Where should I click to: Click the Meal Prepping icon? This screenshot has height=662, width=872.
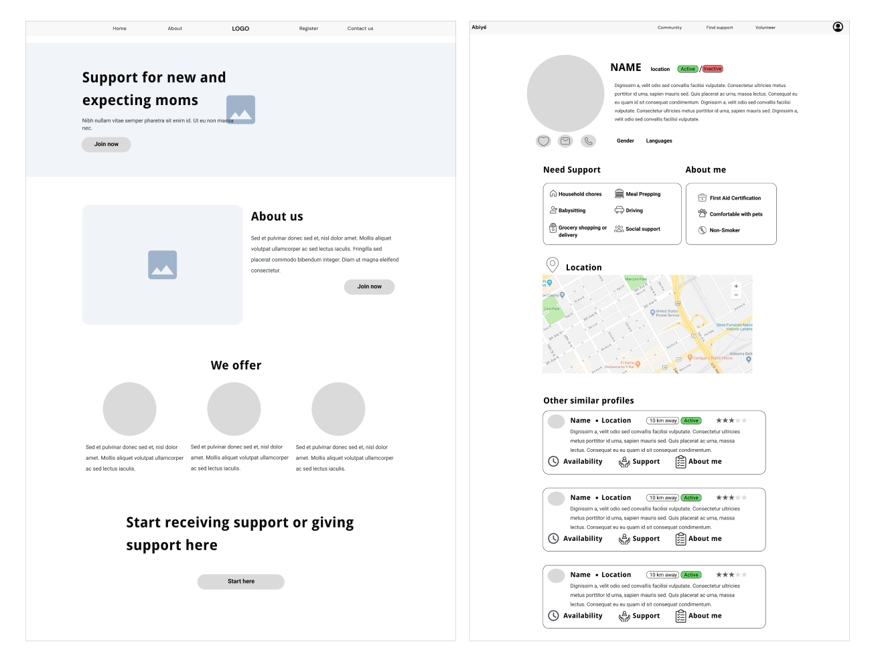tap(620, 193)
